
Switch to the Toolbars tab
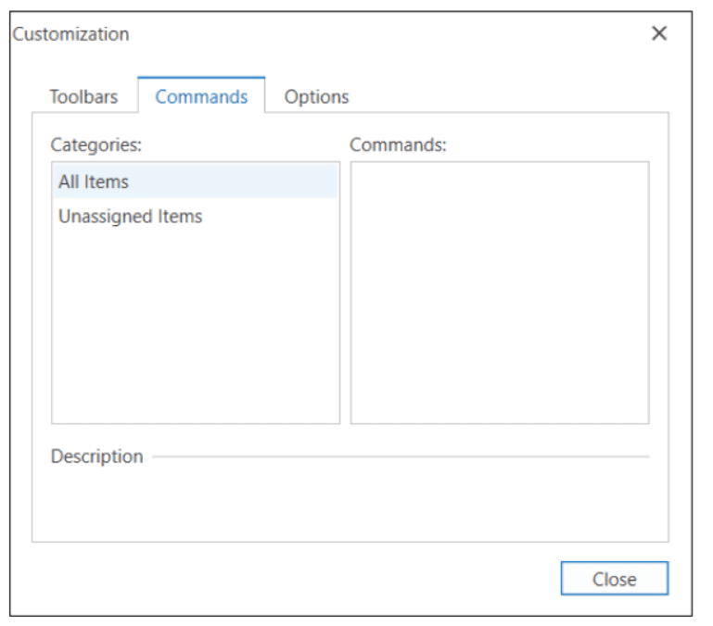coord(83,96)
